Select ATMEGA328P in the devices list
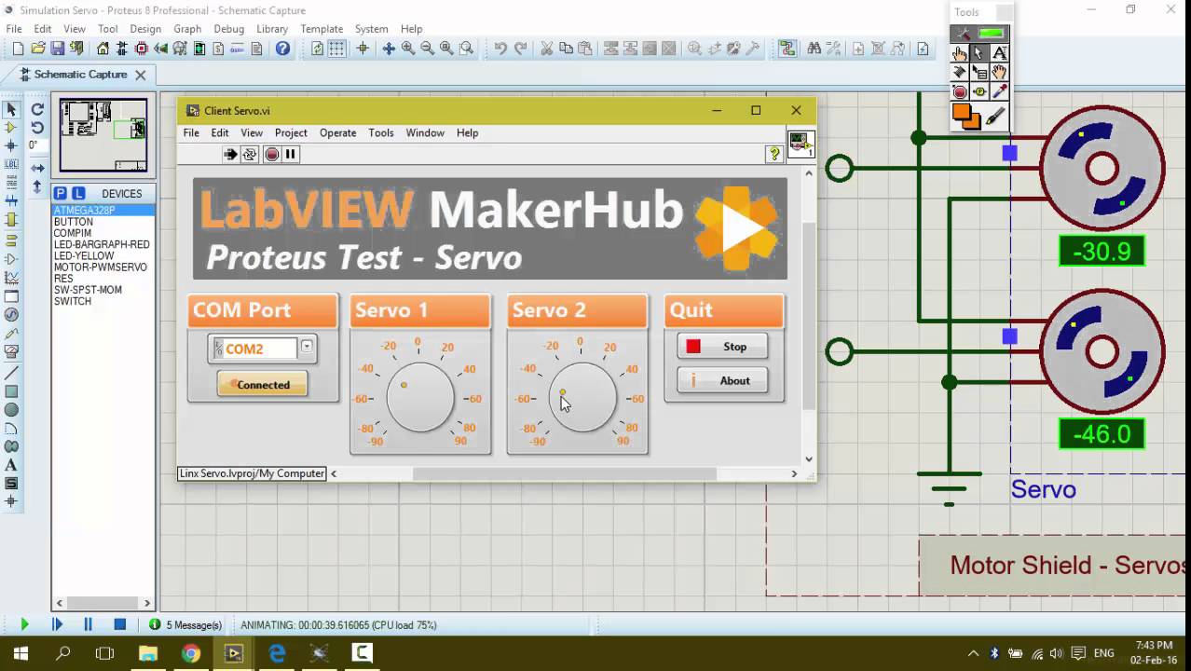The width and height of the screenshot is (1191, 671). [x=103, y=211]
